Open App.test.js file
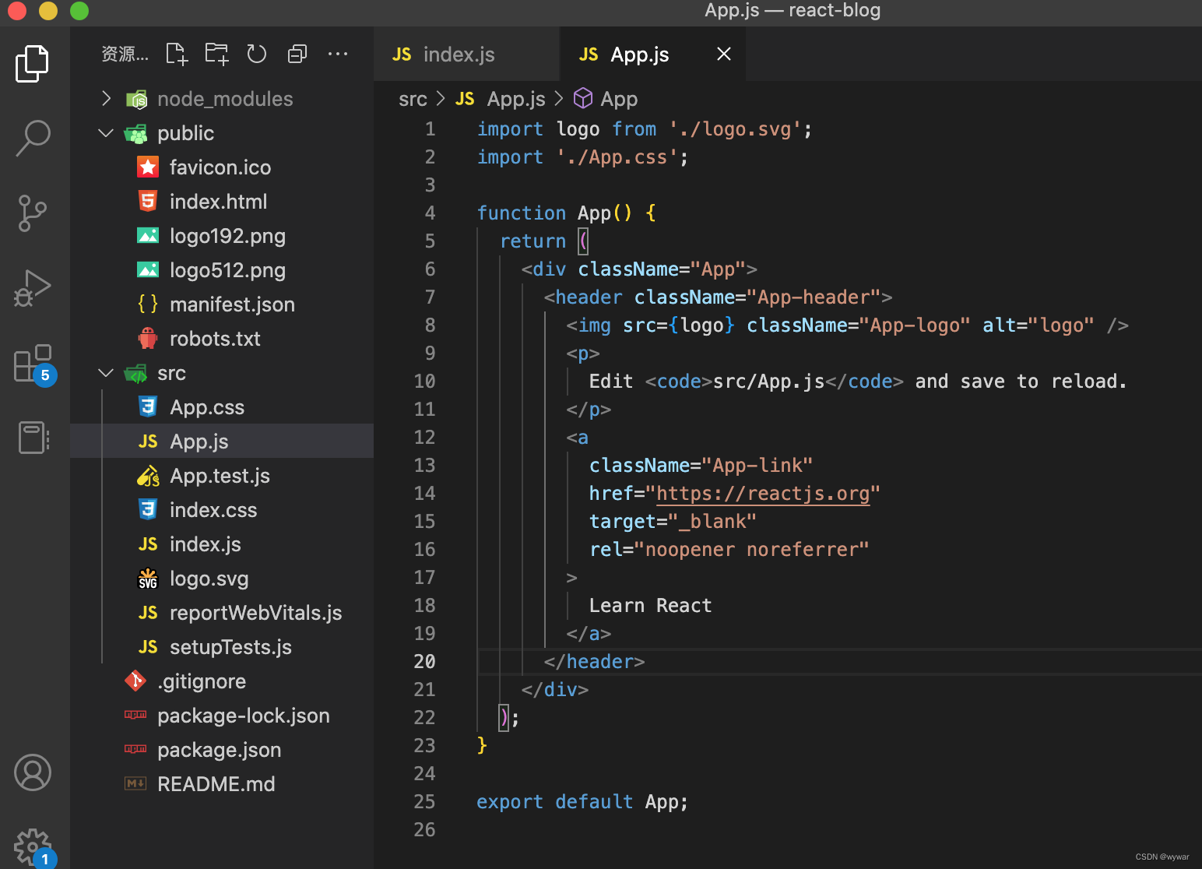This screenshot has width=1202, height=869. pyautogui.click(x=222, y=476)
